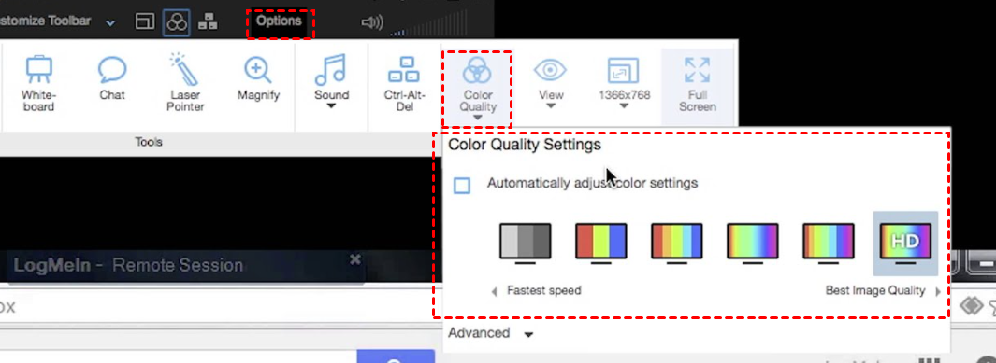The width and height of the screenshot is (996, 363).
Task: Click the grayscale fastest speed monitor icon
Action: coord(525,244)
